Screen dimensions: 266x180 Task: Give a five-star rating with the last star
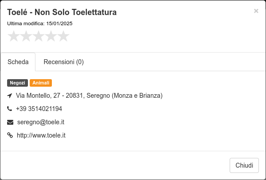coord(63,36)
